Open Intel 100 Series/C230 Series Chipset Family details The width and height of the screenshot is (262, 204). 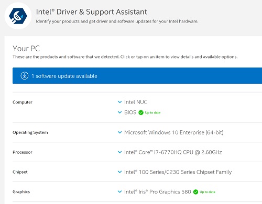tap(178, 172)
